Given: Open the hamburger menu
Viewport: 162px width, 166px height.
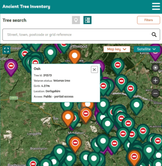Looking at the screenshot, I should tap(156, 7).
